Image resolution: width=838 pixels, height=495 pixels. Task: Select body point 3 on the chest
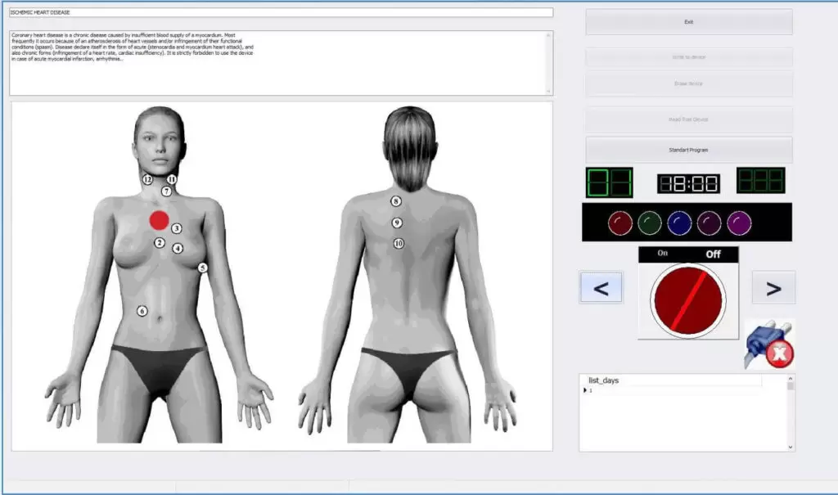pyautogui.click(x=176, y=228)
